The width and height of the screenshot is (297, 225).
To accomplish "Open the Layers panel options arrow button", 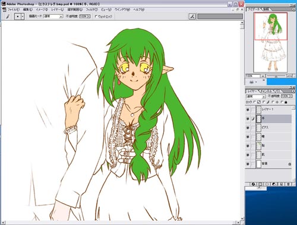I will [293, 91].
